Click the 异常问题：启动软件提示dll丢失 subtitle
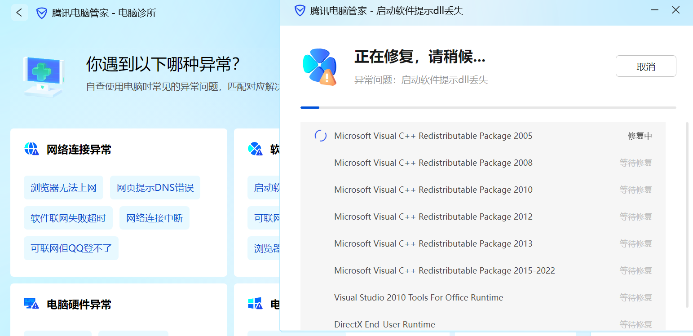This screenshot has width=693, height=336. point(421,80)
